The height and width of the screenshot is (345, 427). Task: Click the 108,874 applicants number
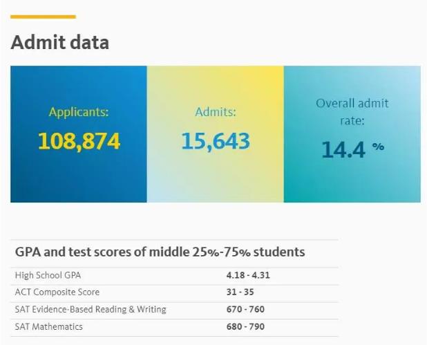point(79,142)
